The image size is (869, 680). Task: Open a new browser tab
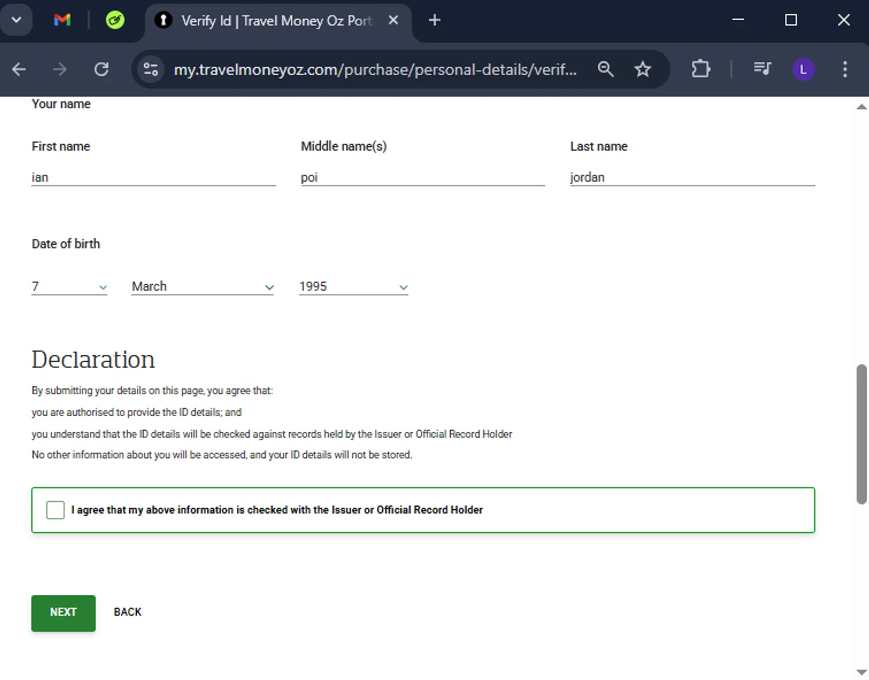(x=434, y=20)
